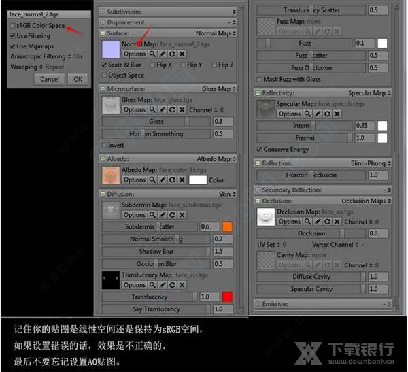This screenshot has width=408, height=372.
Task: Click Options button for Normal Map
Action: point(134,54)
